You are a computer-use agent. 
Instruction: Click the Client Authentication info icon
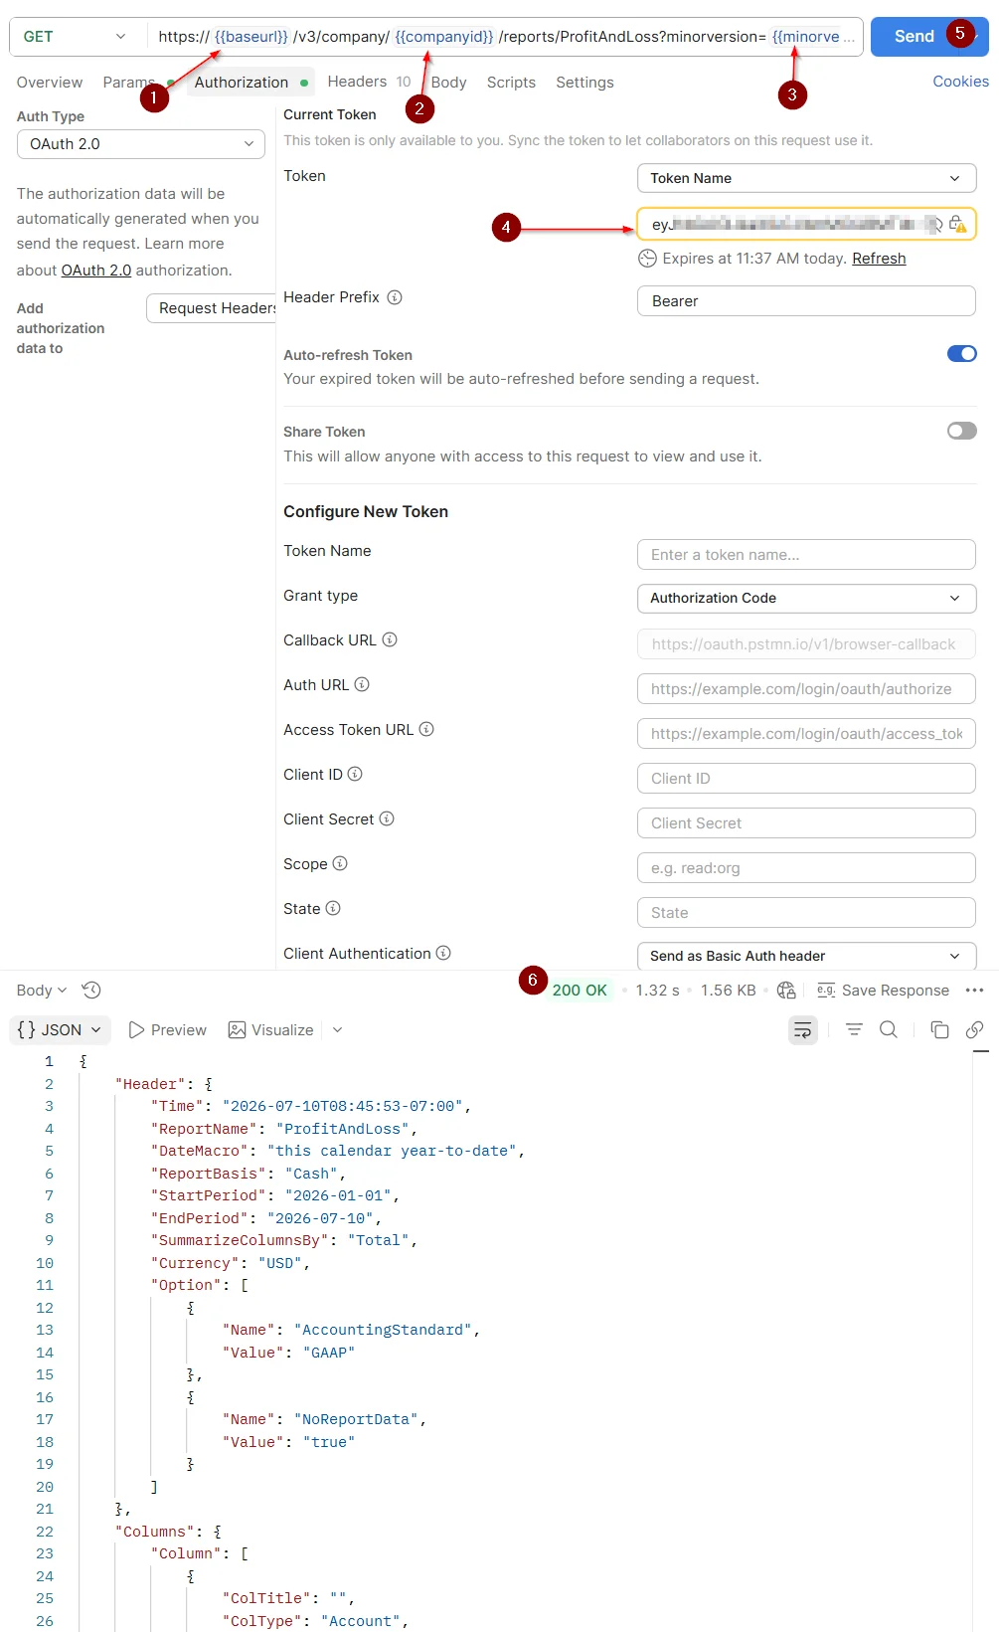[443, 953]
